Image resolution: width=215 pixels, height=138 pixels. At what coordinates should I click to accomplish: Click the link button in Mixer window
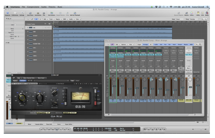click(112, 45)
